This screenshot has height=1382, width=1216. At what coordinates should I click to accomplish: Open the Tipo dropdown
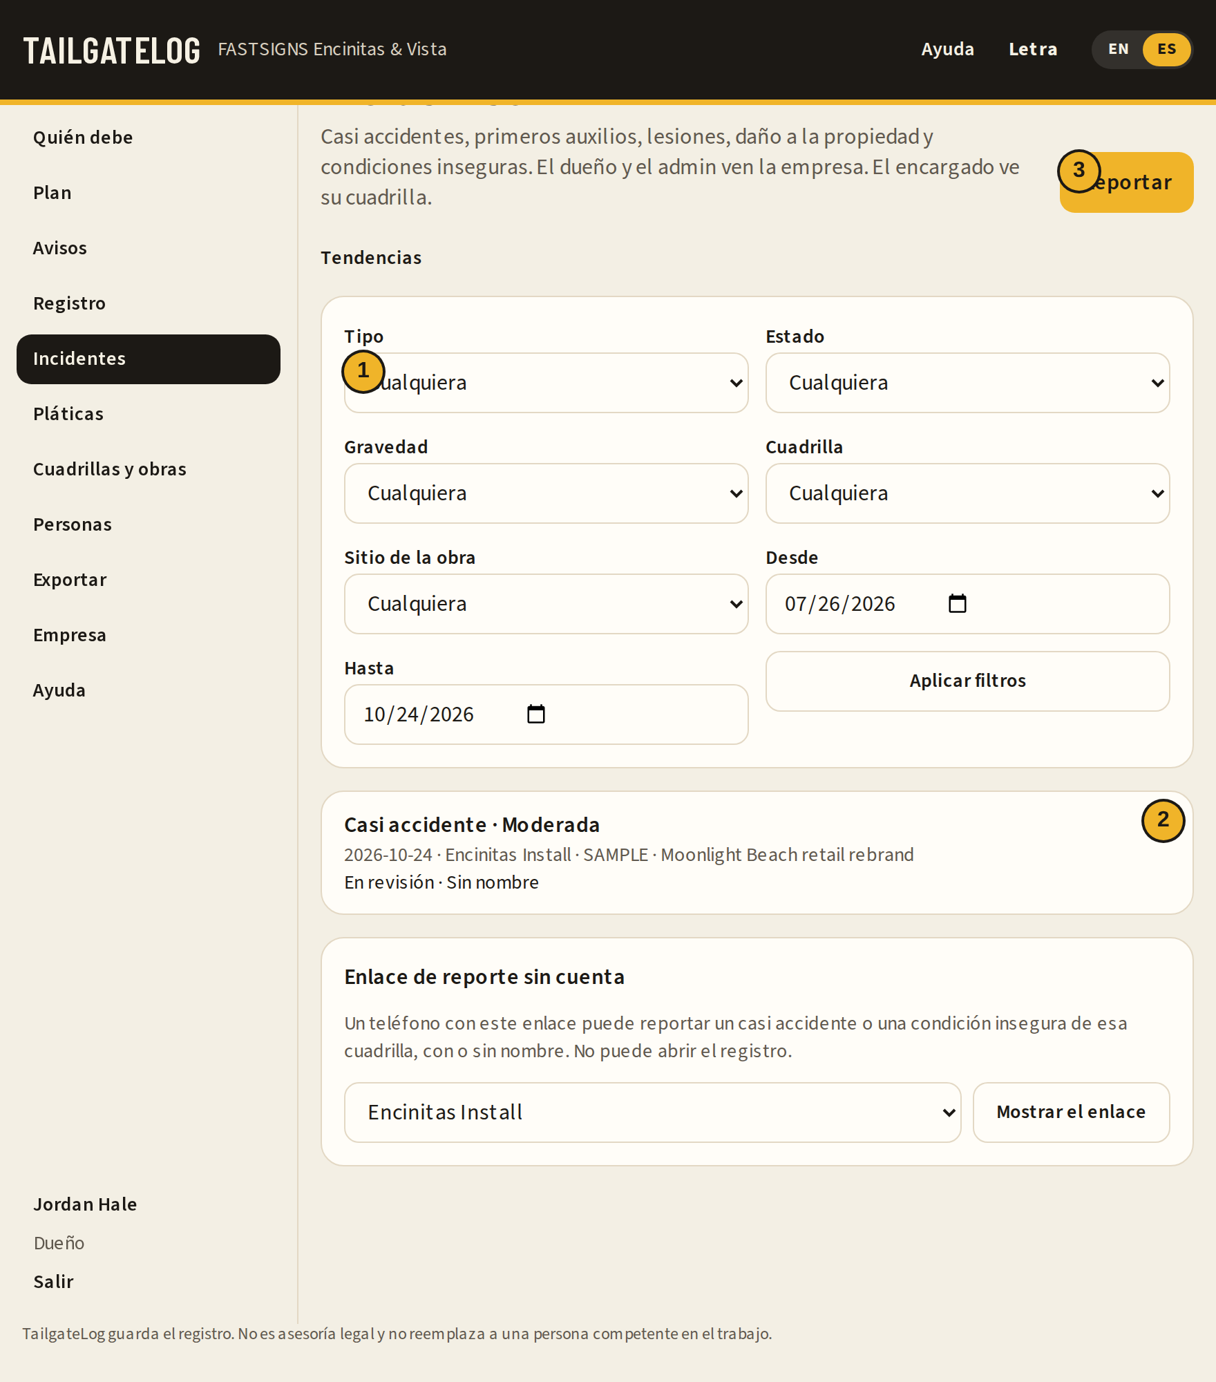pyautogui.click(x=546, y=383)
